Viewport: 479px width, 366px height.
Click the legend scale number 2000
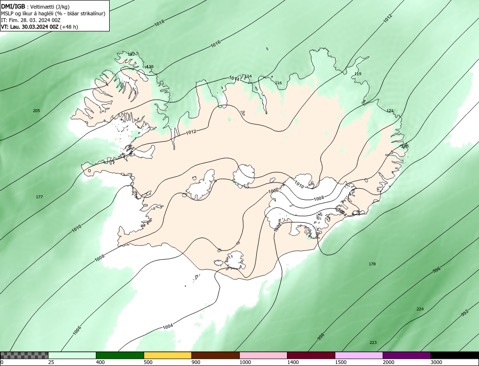388,362
